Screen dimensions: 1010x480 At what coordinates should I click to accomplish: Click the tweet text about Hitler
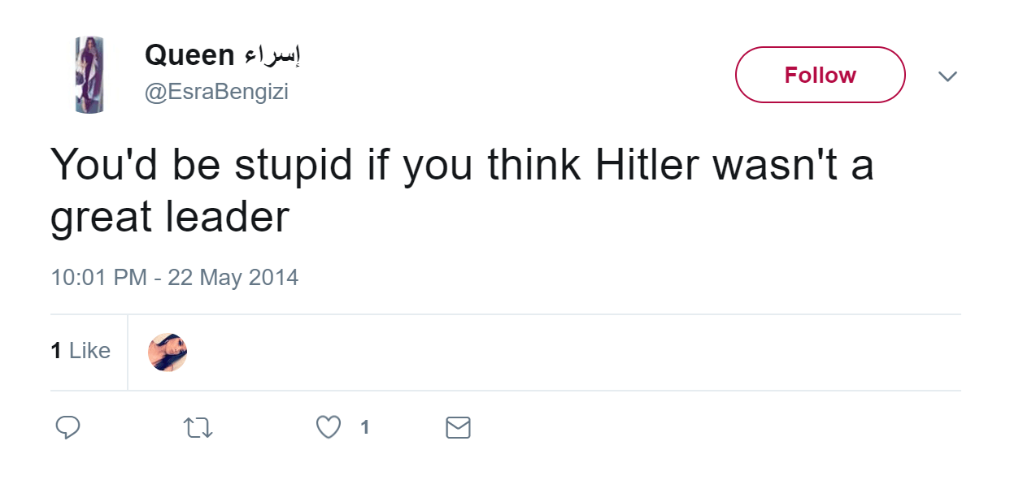coord(462,191)
